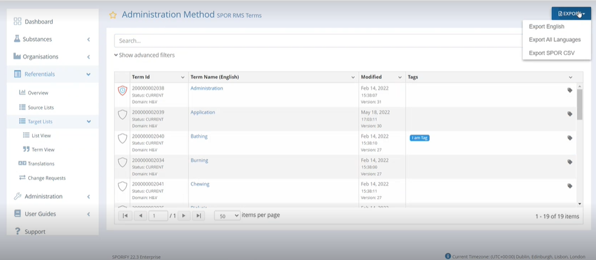The height and width of the screenshot is (260, 596).
Task: Select Export SPOR CSV option
Action: point(551,53)
